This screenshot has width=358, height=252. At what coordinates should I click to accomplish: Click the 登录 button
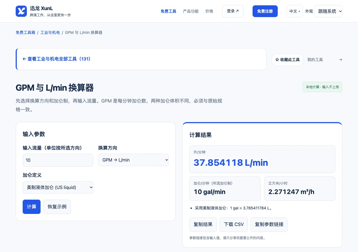[x=233, y=11]
